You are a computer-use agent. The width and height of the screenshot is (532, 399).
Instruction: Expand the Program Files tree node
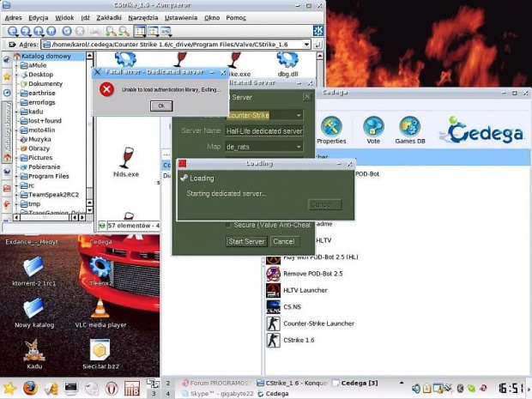[16, 177]
